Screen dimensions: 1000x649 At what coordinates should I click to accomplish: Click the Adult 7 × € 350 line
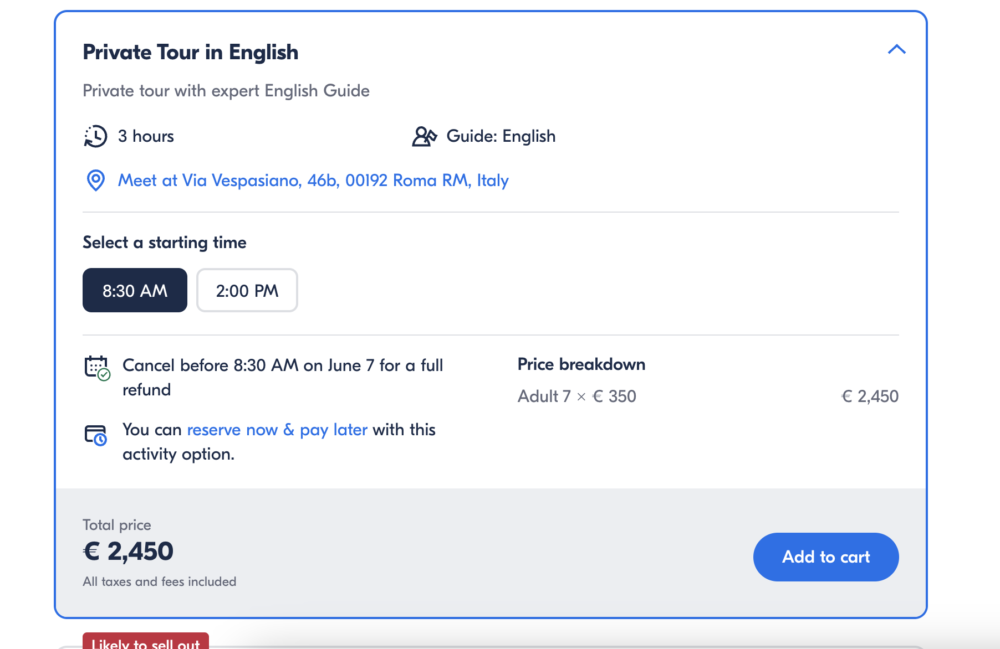[577, 396]
